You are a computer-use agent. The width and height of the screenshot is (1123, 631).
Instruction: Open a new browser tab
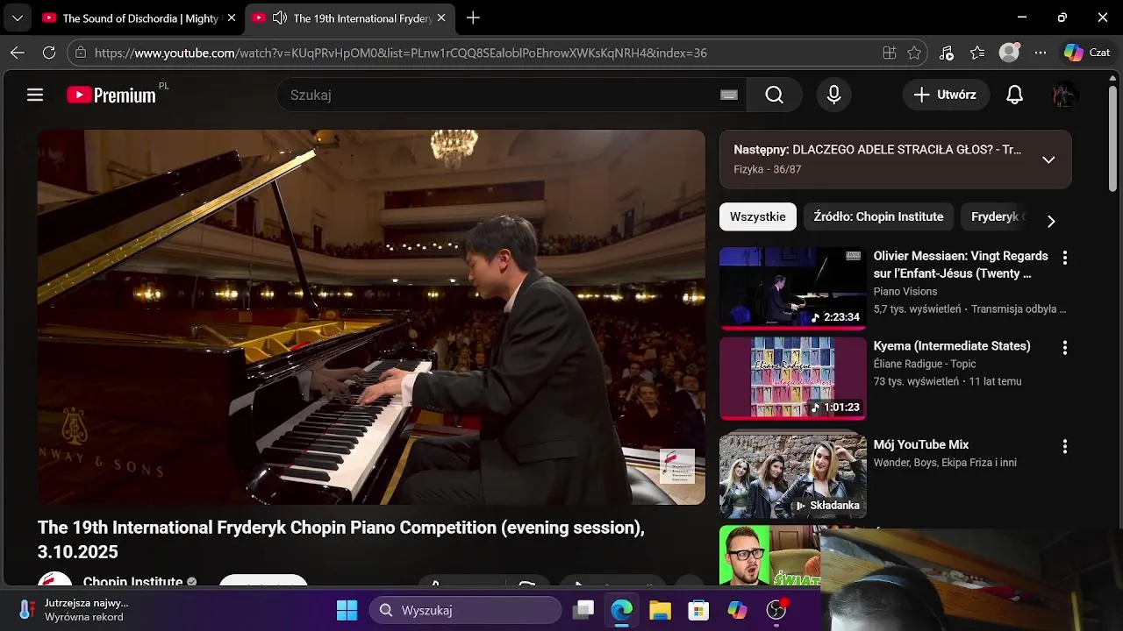[473, 18]
